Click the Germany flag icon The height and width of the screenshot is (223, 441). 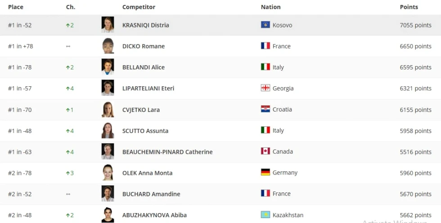click(x=265, y=172)
